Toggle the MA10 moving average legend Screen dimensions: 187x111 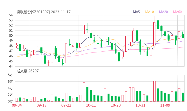click(x=149, y=12)
